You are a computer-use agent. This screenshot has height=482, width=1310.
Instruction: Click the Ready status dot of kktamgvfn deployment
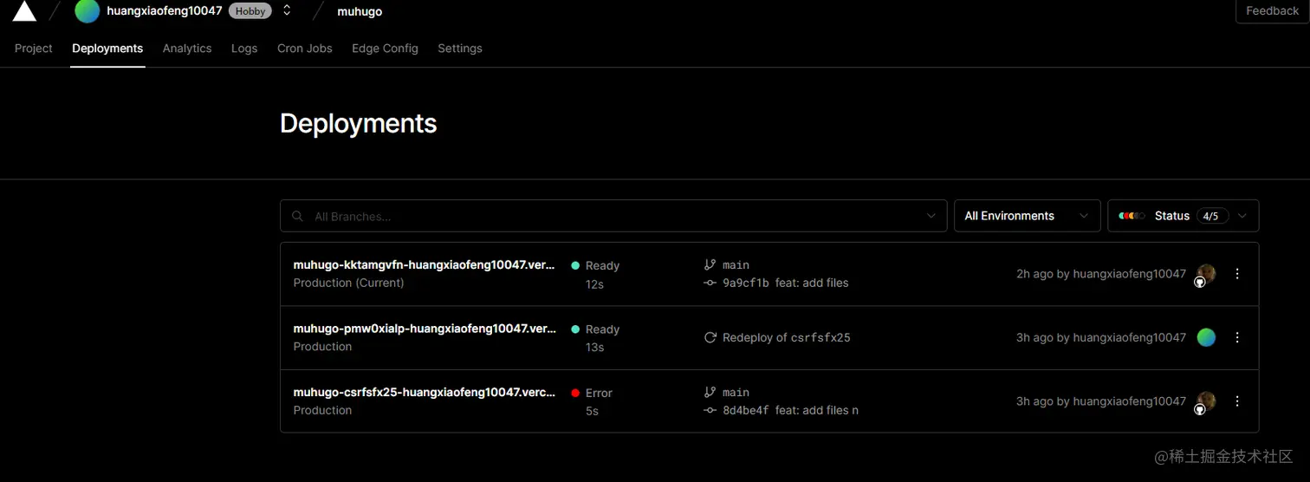click(x=575, y=266)
